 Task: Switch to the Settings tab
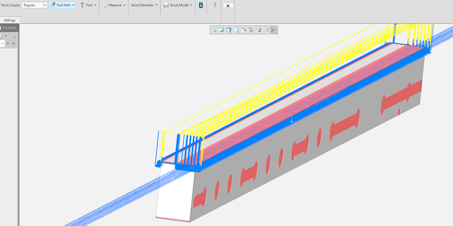click(10, 20)
